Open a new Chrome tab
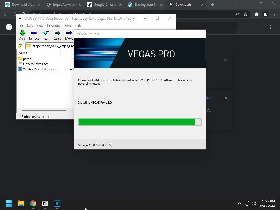Viewport: 280px width, 210px height. (212, 5)
